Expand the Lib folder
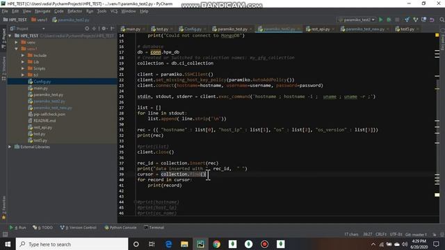445x250 pixels. pos(23,62)
